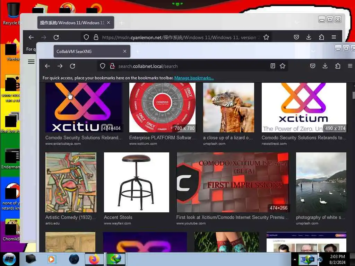The height and width of the screenshot is (266, 355).
Task: Open Extensions puzzle icon in SearXNG window
Action: 338,66
